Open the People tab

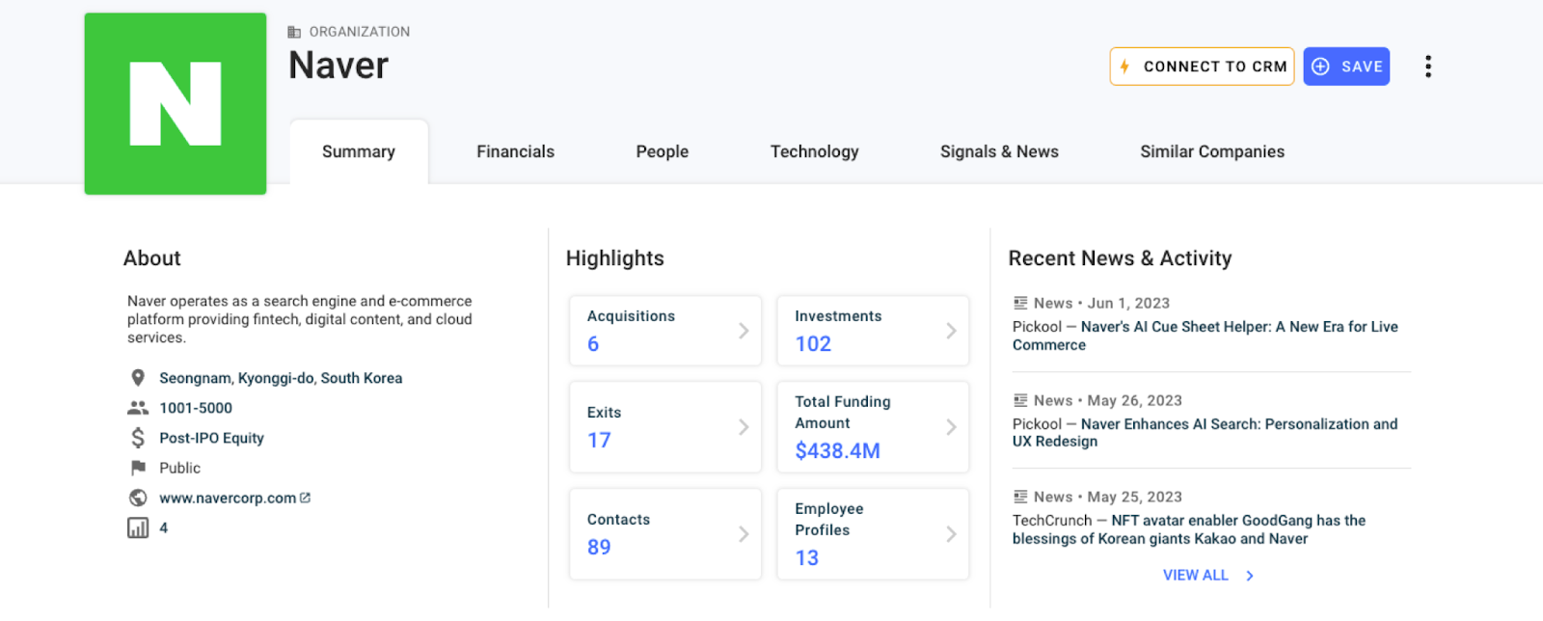663,151
